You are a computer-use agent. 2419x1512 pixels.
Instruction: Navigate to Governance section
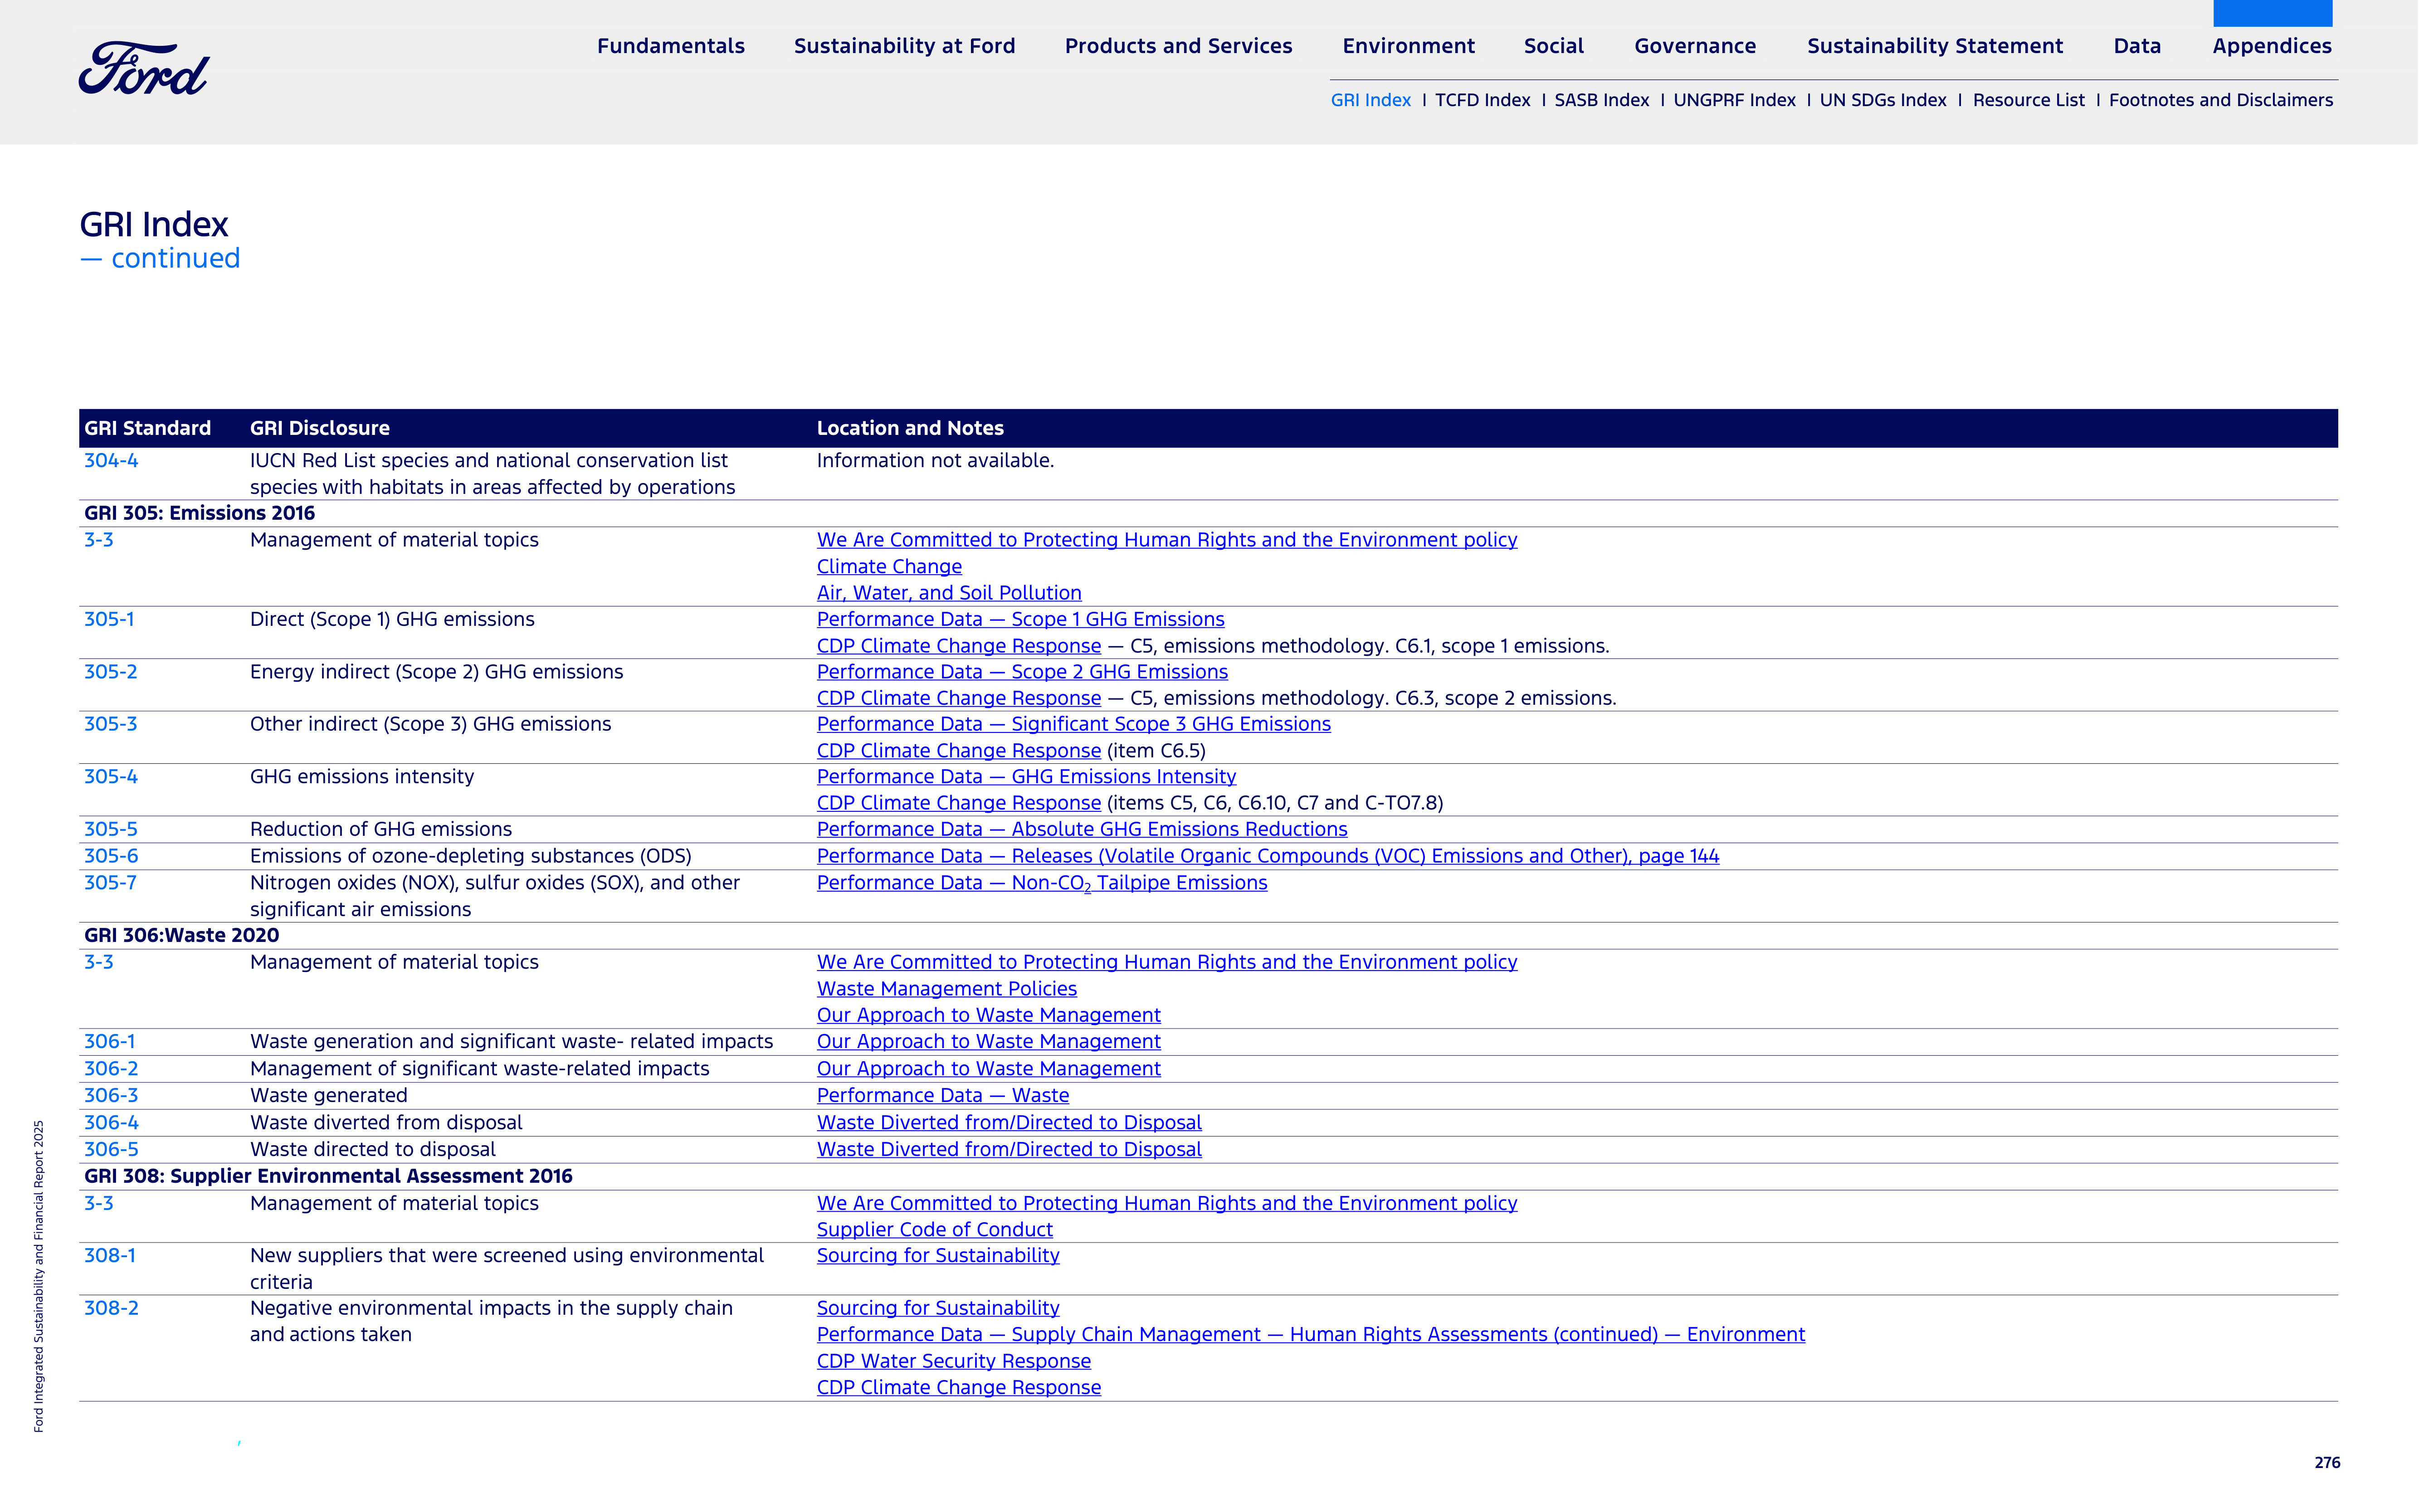pos(1695,46)
